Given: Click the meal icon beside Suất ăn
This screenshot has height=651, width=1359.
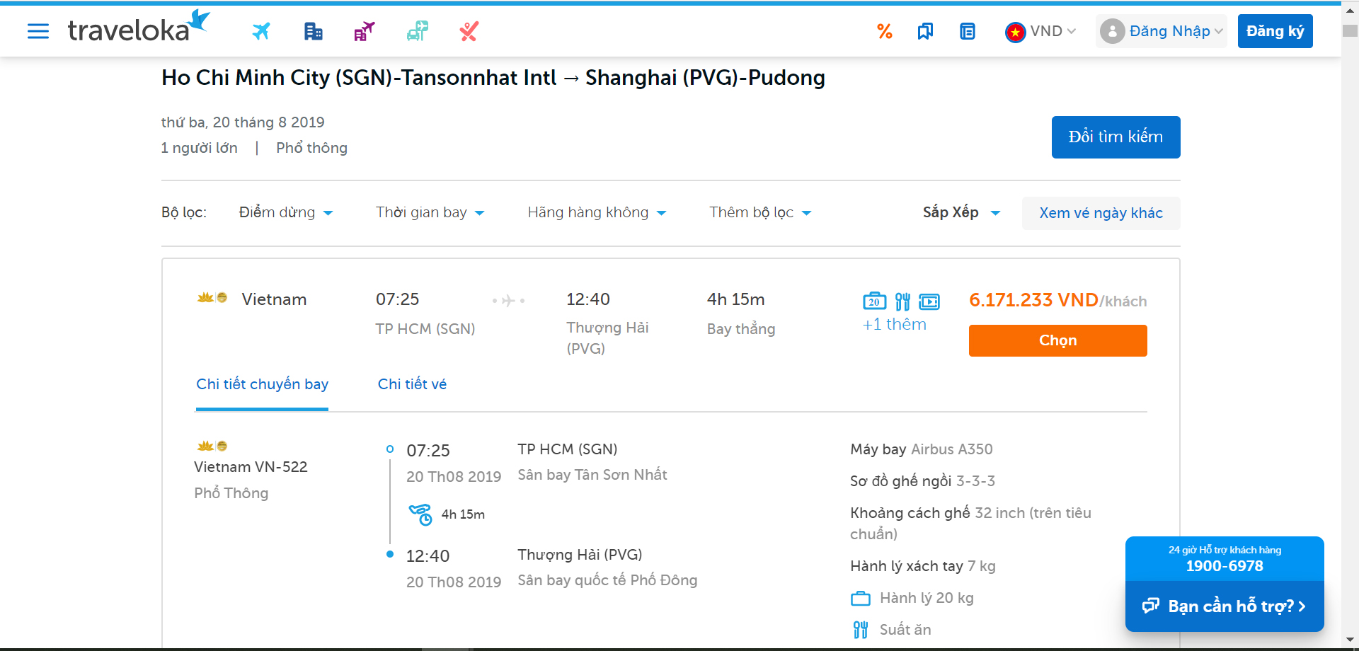Looking at the screenshot, I should 861,630.
